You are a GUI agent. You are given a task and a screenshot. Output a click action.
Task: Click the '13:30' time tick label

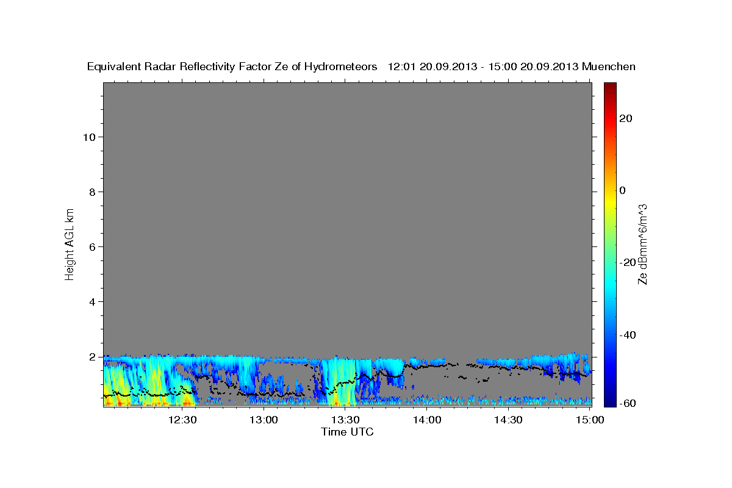coord(345,420)
